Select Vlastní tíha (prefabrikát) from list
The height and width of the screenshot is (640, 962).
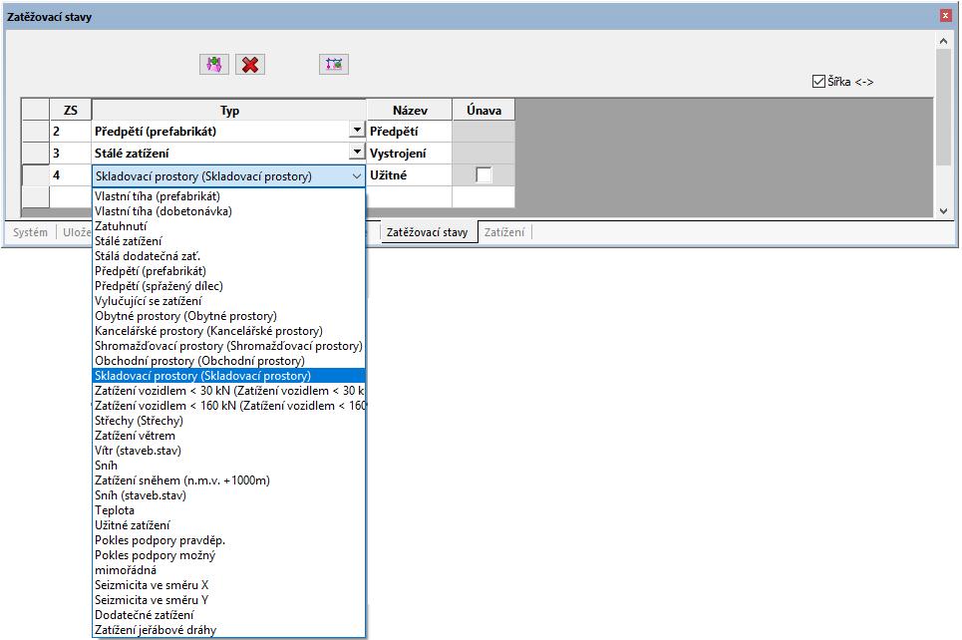229,196
